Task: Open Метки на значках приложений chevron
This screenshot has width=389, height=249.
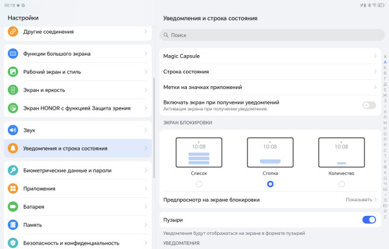Action: coord(375,87)
